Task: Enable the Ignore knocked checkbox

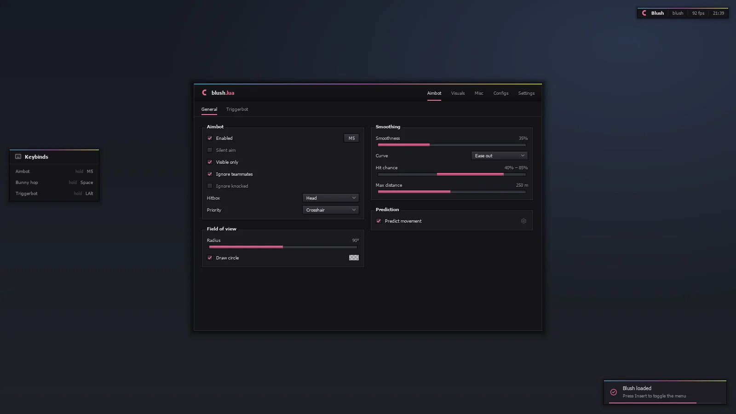Action: (x=210, y=186)
